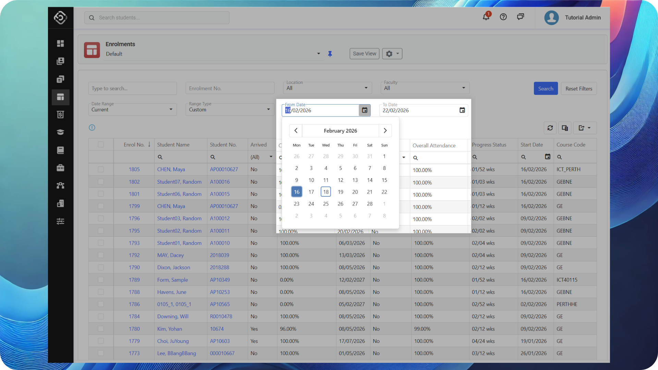Click the Search button
This screenshot has width=658, height=370.
tap(546, 88)
